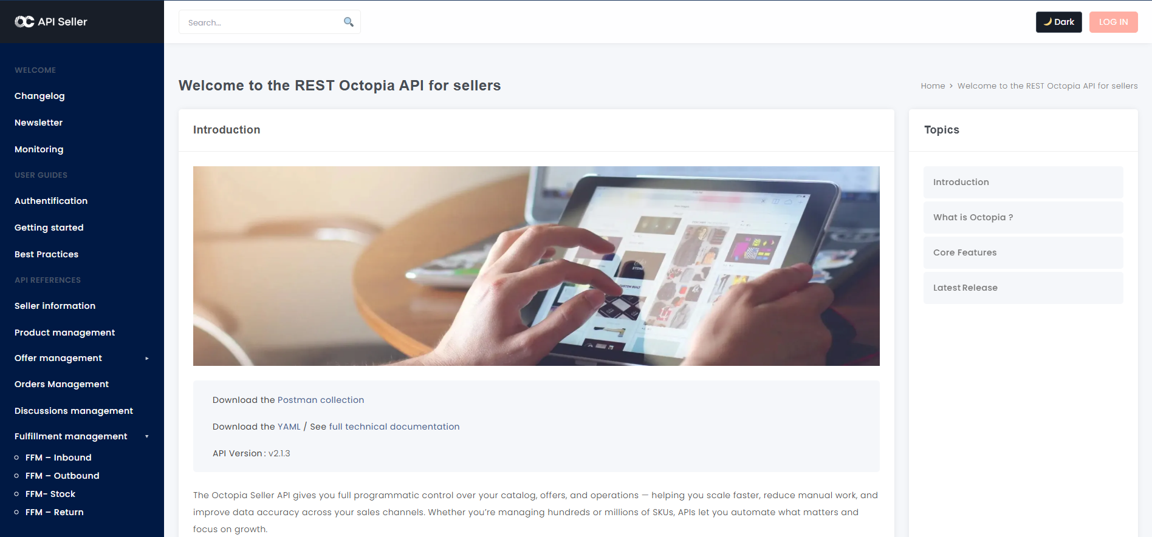Toggle Dark mode button
The image size is (1152, 537).
click(x=1058, y=22)
